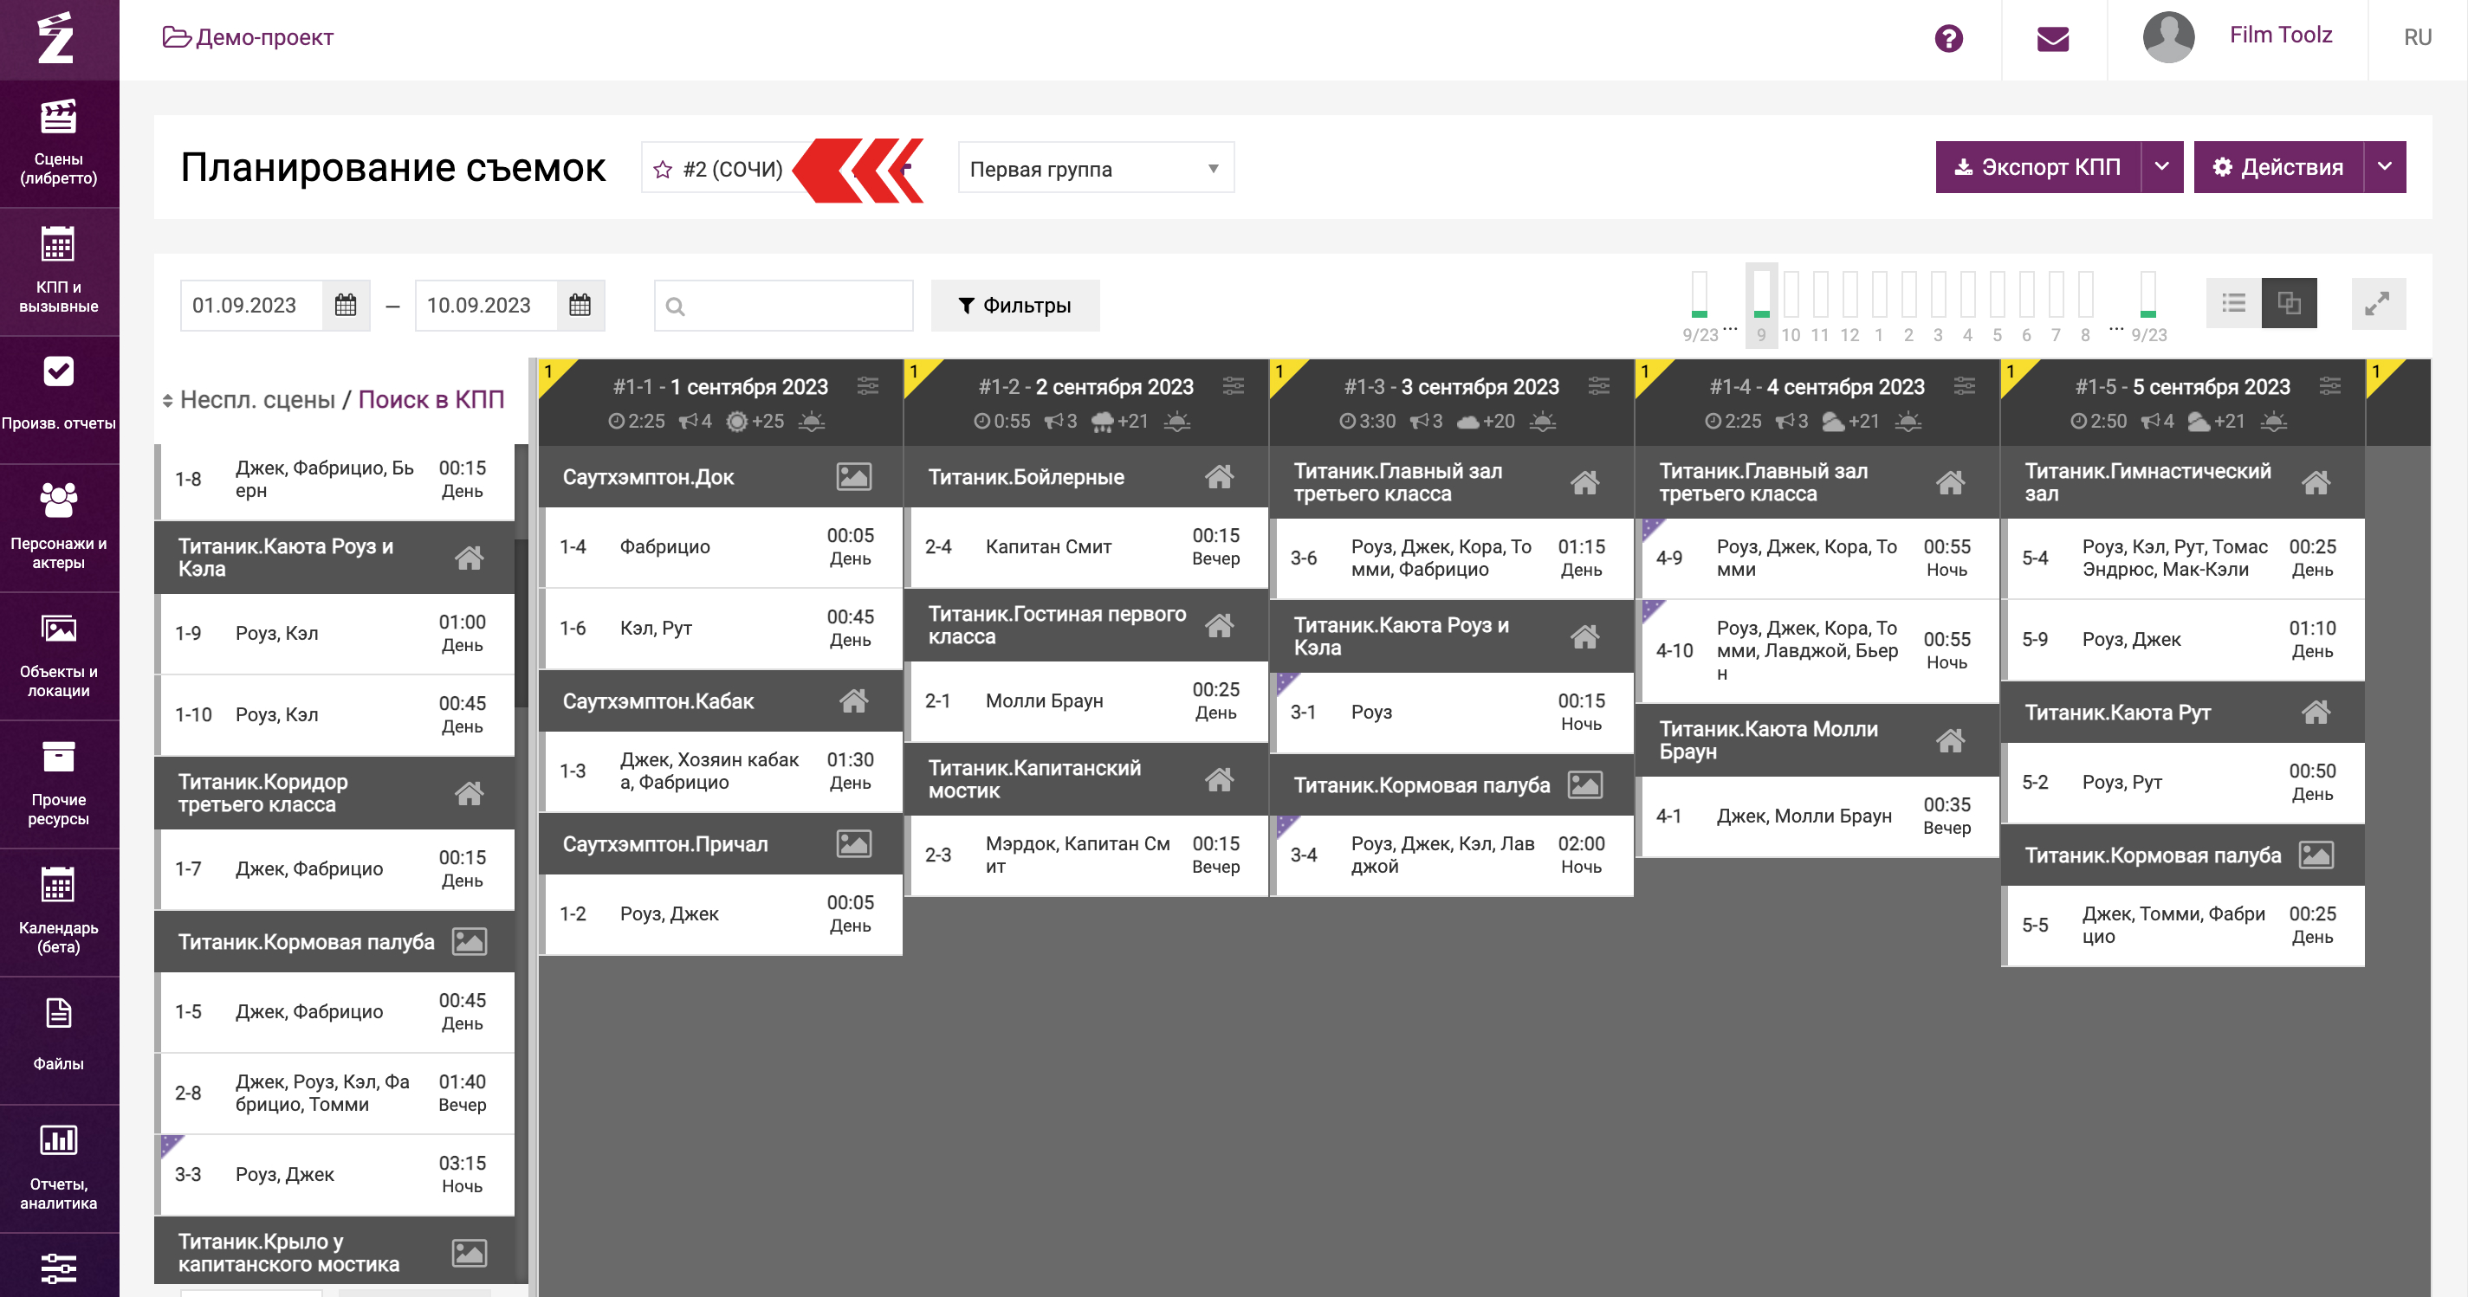The width and height of the screenshot is (2468, 1297).
Task: Click the star icon next to #2 (СОЧИ)
Action: click(662, 170)
